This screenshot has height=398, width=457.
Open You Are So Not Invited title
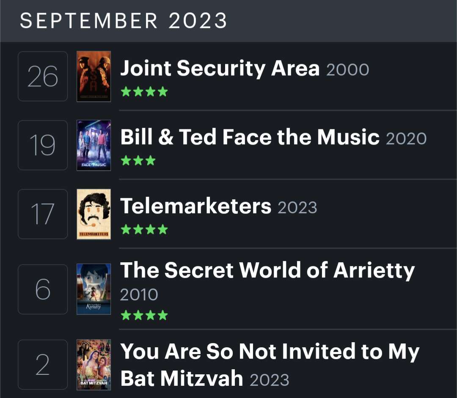click(270, 352)
